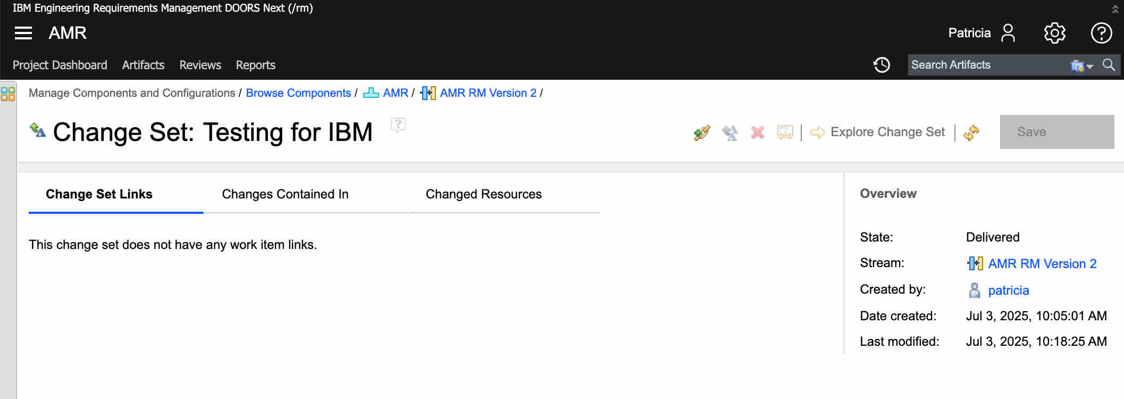
Task: Click the no work item links message
Action: pyautogui.click(x=173, y=245)
